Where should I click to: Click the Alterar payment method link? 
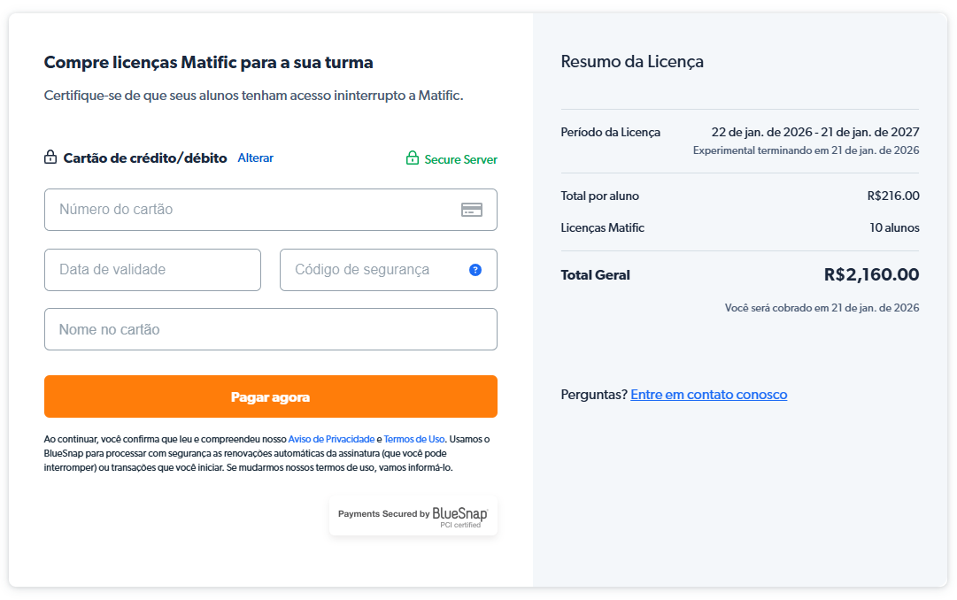click(256, 158)
